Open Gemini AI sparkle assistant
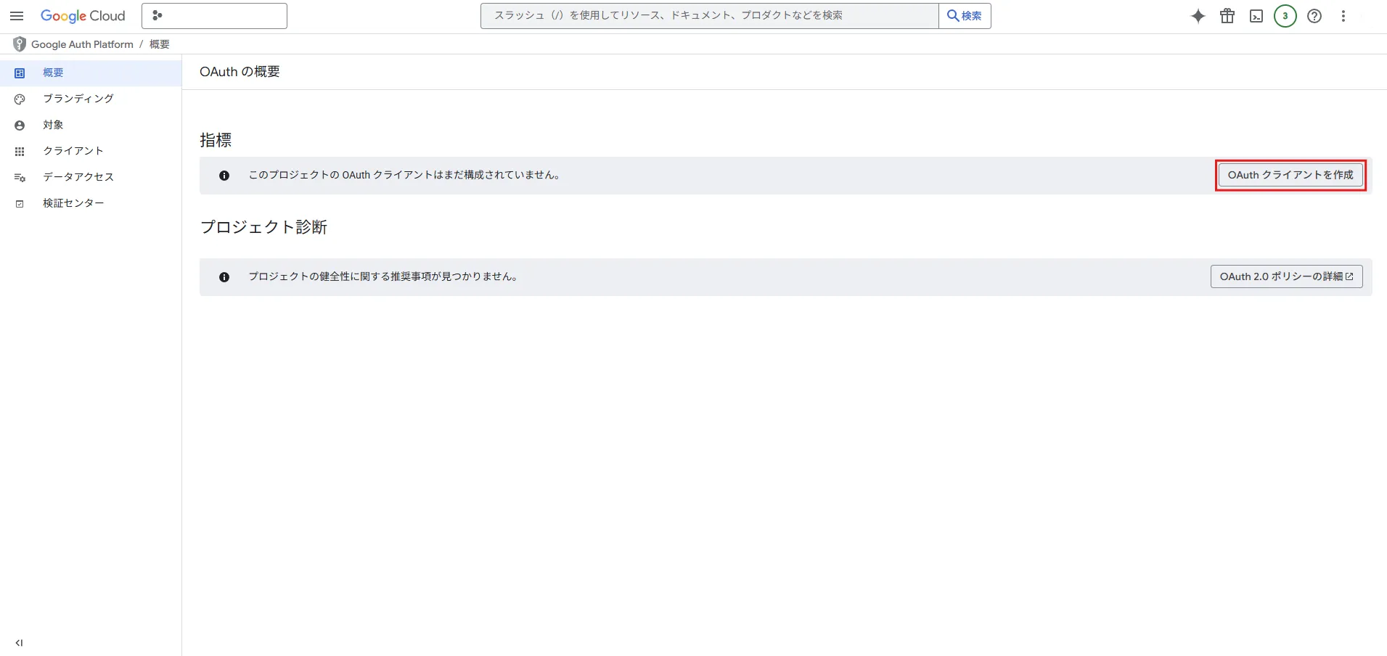Viewport: 1387px width, 656px height. coord(1198,16)
